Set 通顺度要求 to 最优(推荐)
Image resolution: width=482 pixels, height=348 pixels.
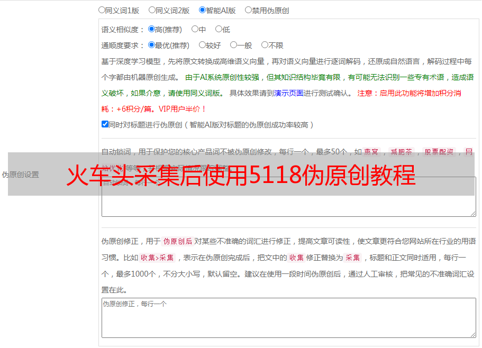click(x=152, y=45)
